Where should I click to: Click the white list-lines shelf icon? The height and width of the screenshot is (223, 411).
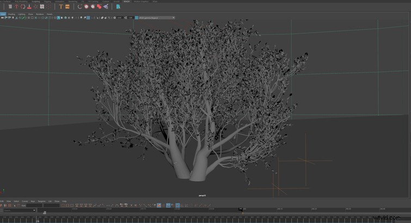click(x=10, y=7)
